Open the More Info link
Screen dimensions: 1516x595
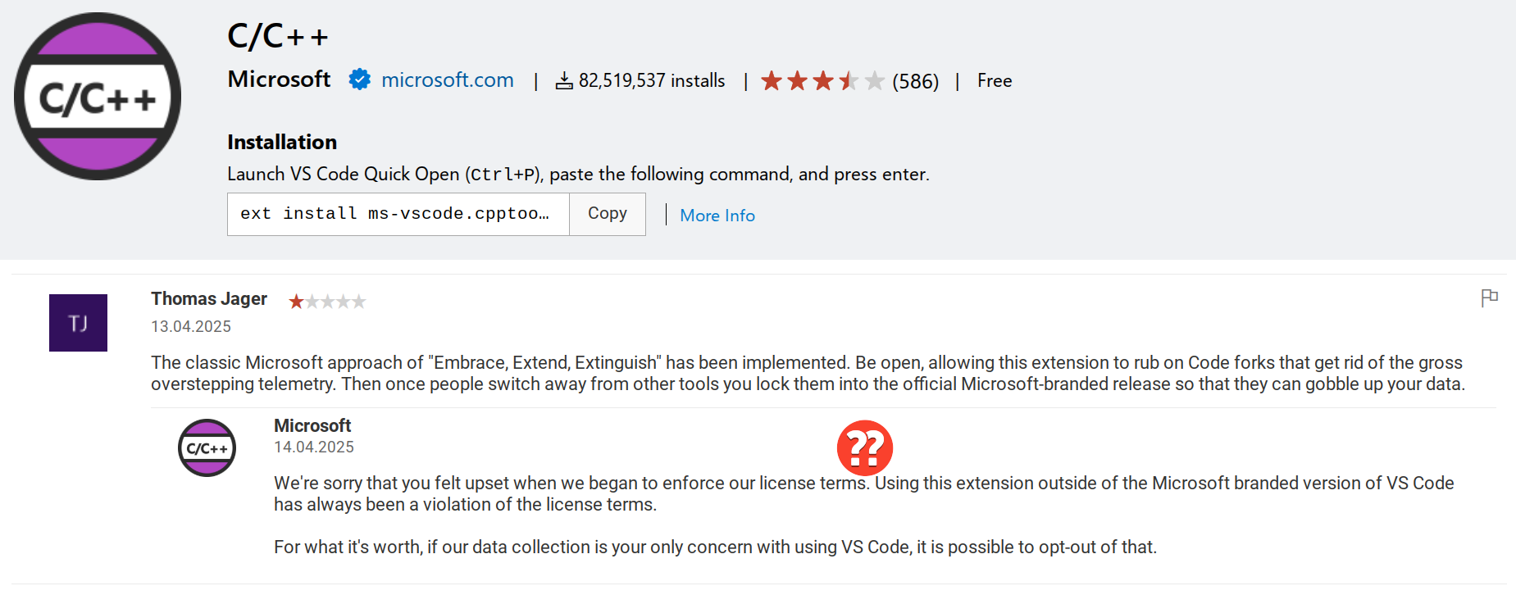click(x=717, y=216)
